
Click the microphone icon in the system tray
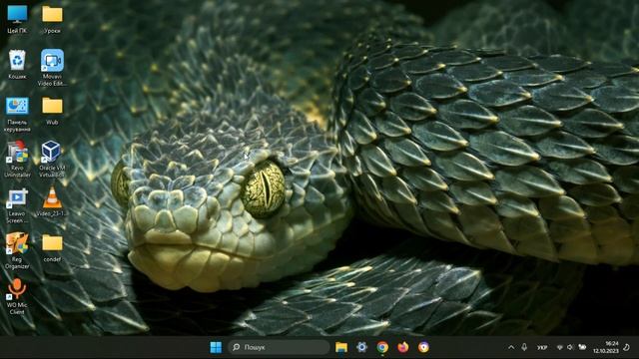point(524,347)
